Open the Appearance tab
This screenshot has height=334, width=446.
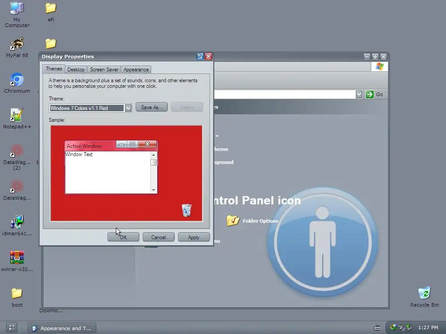point(136,70)
